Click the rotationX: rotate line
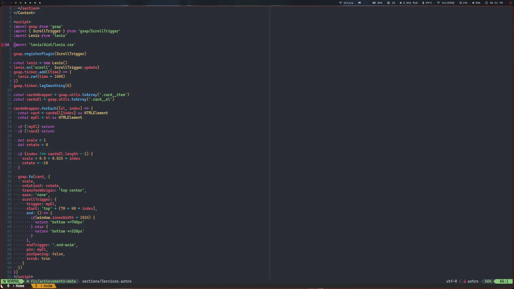Screen dimensions: 514x289 (41, 186)
